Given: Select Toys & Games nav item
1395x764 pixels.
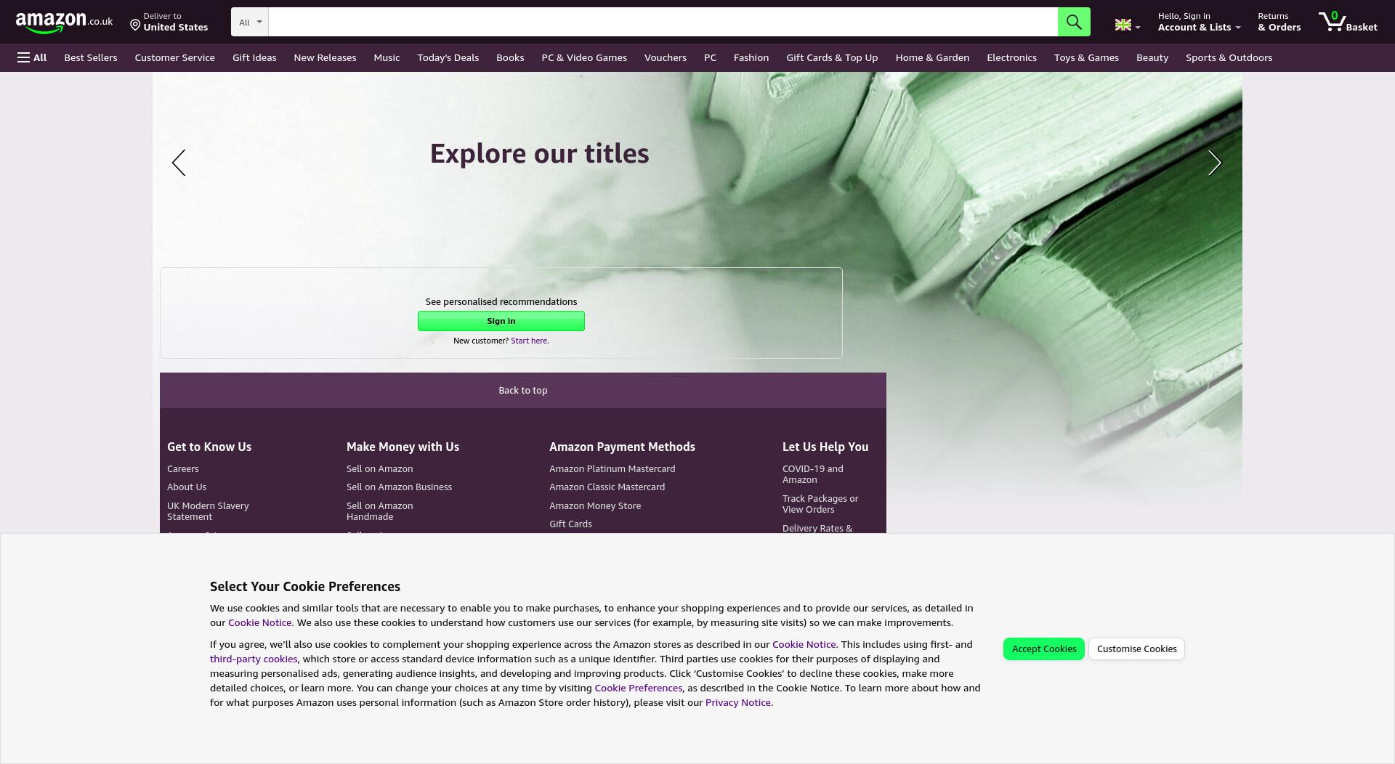Looking at the screenshot, I should point(1086,57).
